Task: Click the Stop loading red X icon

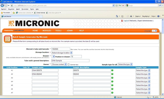Action: click(x=123, y=5)
